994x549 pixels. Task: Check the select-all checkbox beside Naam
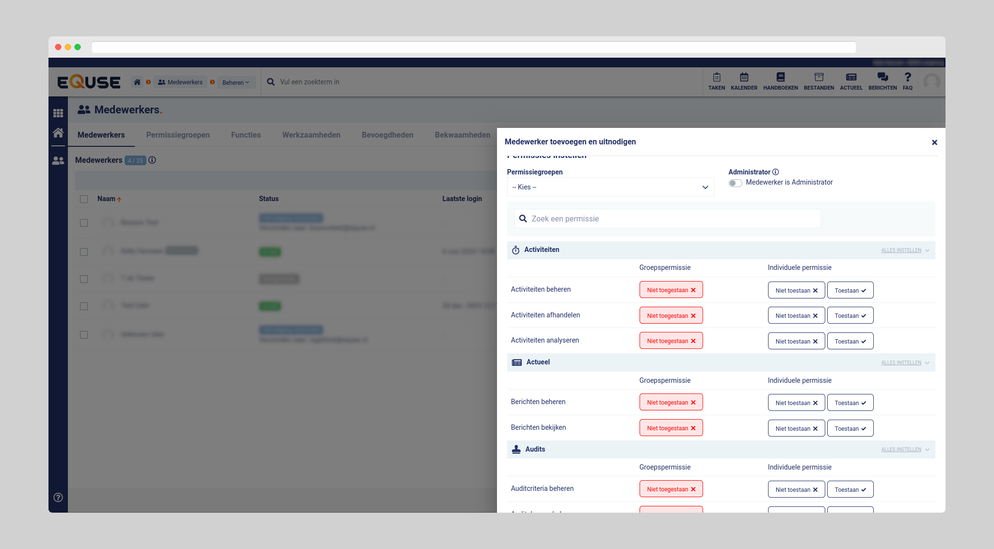[x=84, y=199]
